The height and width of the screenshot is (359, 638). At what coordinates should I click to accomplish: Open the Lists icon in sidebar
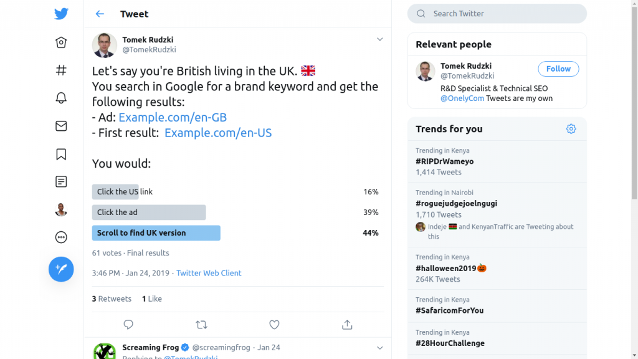tap(61, 182)
